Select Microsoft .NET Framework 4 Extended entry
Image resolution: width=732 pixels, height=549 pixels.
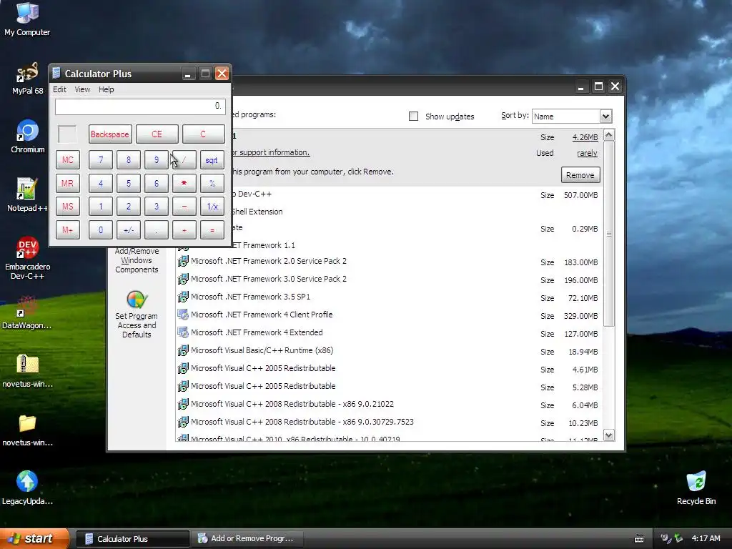(x=390, y=333)
